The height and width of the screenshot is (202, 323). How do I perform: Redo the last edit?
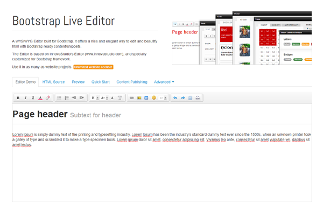click(x=182, y=98)
